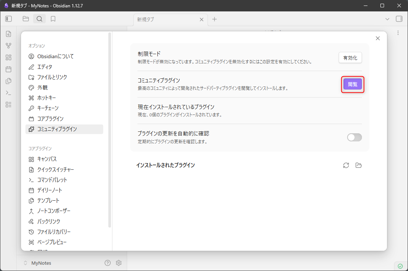Click the settings sidebar scrollbar

pyautogui.click(x=109, y=130)
